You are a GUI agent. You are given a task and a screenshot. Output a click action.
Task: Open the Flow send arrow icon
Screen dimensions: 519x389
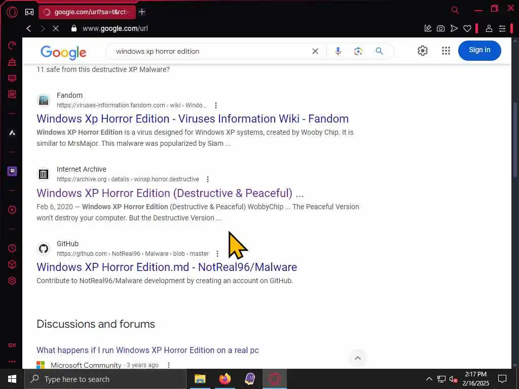(454, 28)
